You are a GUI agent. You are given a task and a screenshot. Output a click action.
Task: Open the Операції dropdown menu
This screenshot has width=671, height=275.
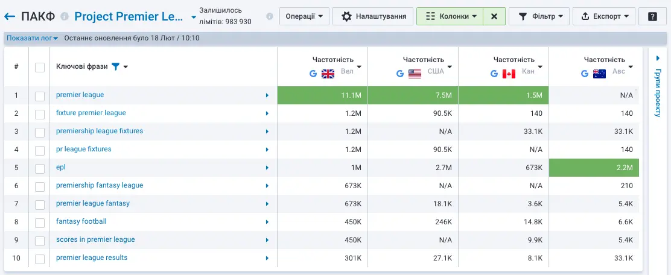click(304, 16)
